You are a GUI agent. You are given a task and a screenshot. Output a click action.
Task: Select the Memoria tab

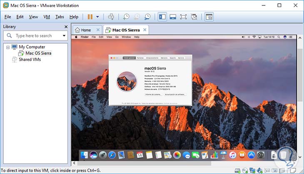pos(164,58)
